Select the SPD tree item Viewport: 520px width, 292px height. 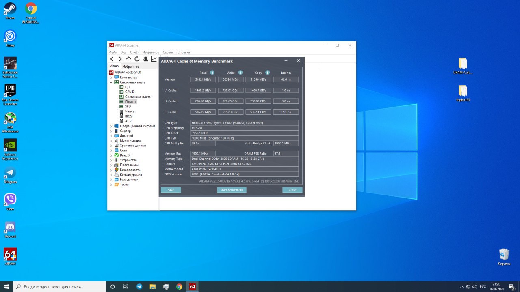[x=128, y=106]
